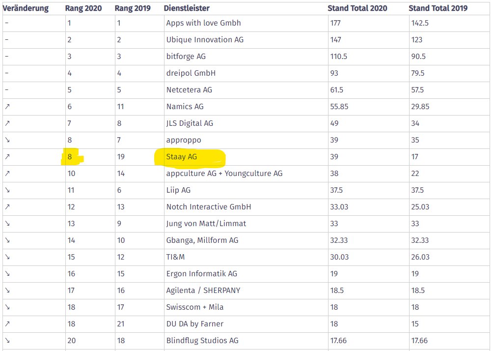The image size is (494, 351).
Task: Click the up arrow in Namics AG row
Action: [7, 107]
